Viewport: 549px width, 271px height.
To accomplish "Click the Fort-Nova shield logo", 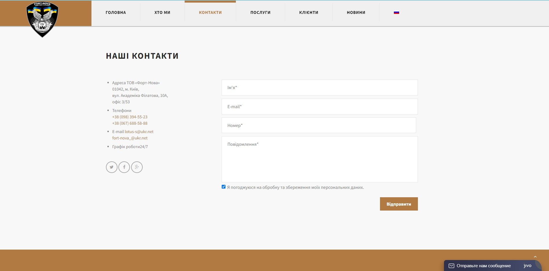I will [42, 19].
